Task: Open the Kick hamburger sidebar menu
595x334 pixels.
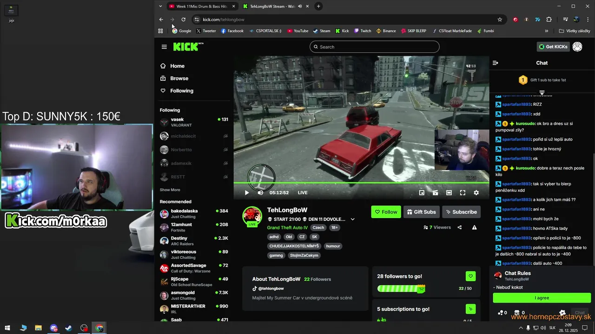Action: (164, 47)
